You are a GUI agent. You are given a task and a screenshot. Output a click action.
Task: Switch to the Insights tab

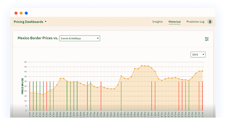tap(158, 22)
